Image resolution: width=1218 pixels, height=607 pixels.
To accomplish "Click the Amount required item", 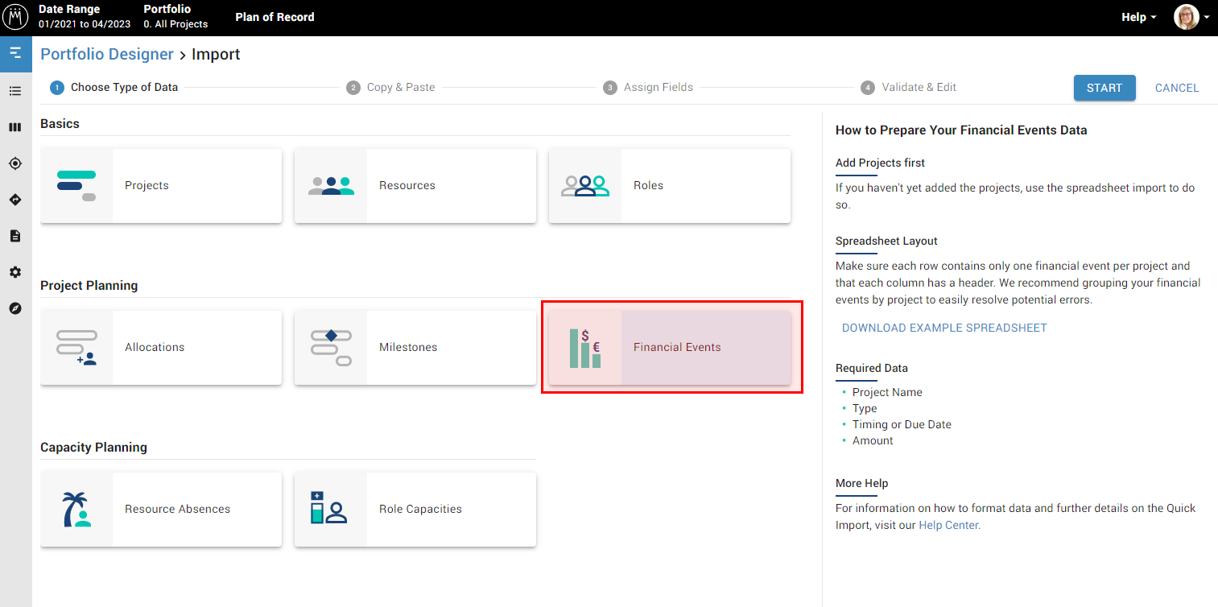I will pyautogui.click(x=873, y=440).
